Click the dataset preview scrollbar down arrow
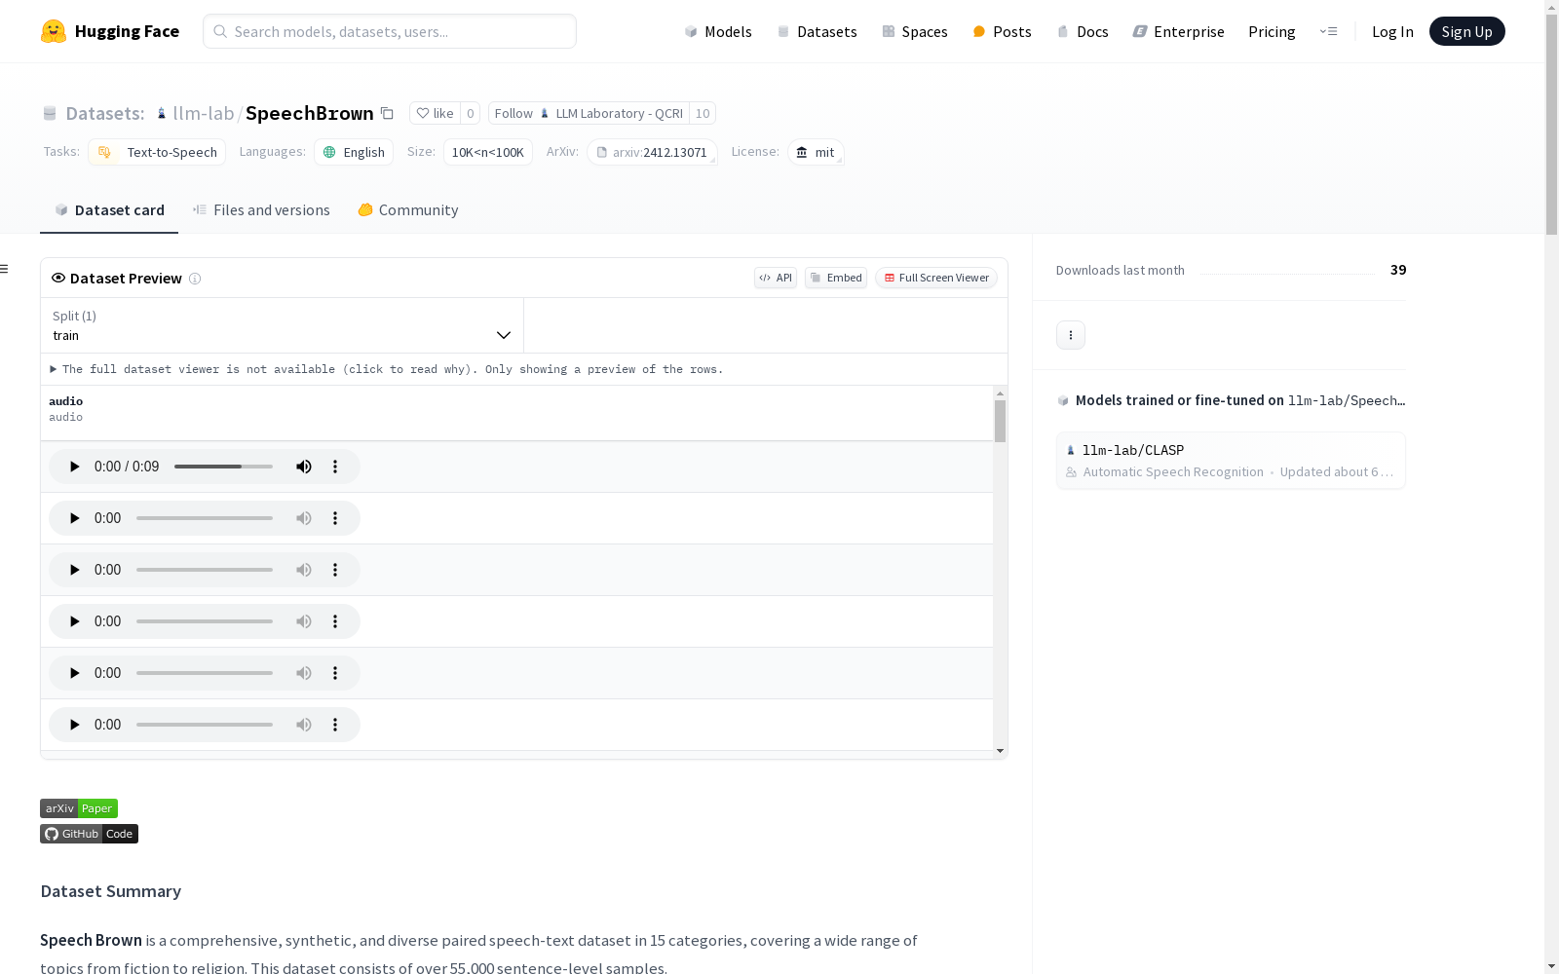 point(1000,751)
